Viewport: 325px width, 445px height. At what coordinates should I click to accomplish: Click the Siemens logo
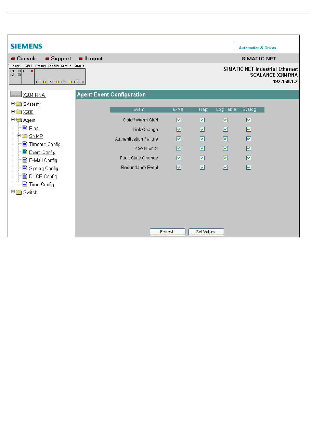click(x=26, y=46)
